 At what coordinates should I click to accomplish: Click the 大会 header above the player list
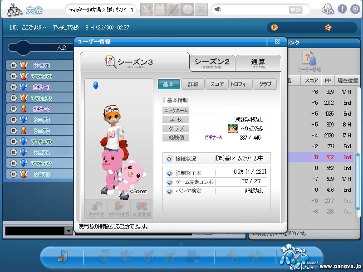[62, 48]
